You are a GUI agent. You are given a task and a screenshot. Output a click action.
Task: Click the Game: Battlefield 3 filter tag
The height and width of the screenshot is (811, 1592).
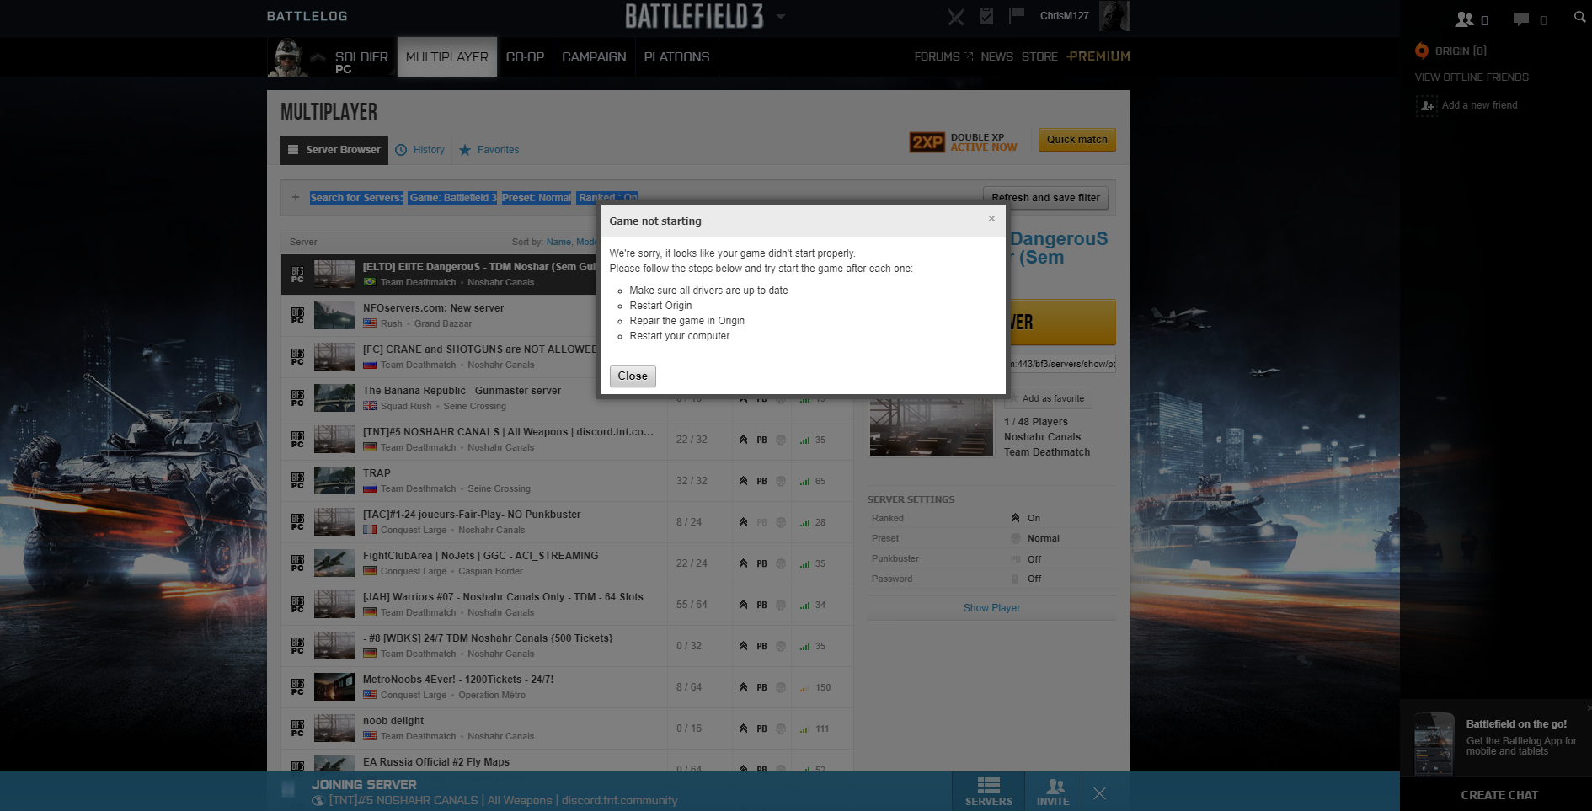452,198
